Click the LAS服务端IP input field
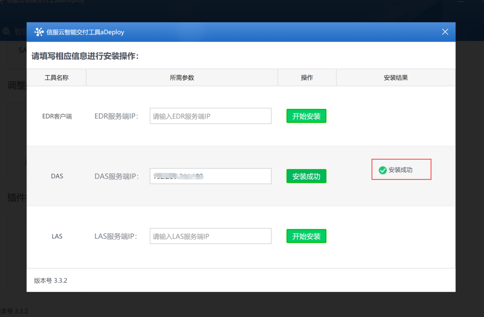The height and width of the screenshot is (317, 484). [x=211, y=236]
